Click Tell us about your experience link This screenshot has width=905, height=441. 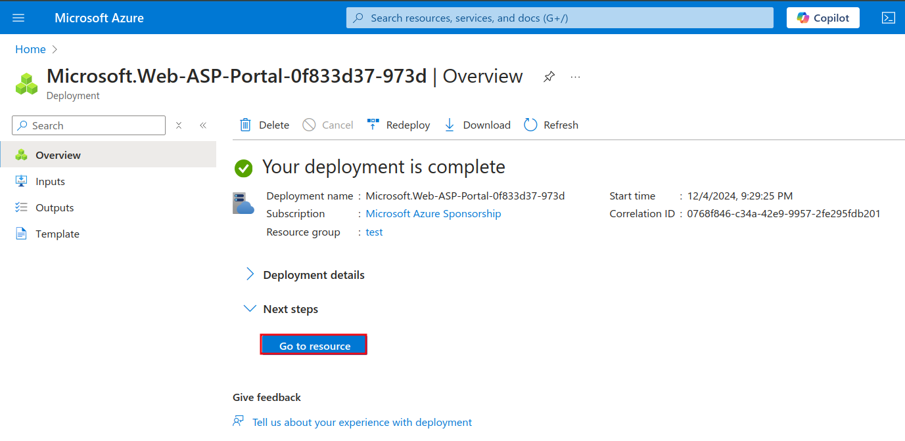pyautogui.click(x=362, y=422)
